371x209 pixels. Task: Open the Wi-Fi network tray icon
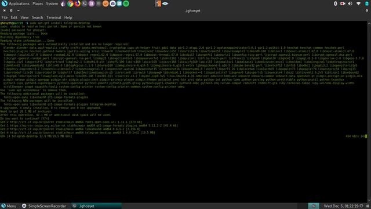coord(358,3)
